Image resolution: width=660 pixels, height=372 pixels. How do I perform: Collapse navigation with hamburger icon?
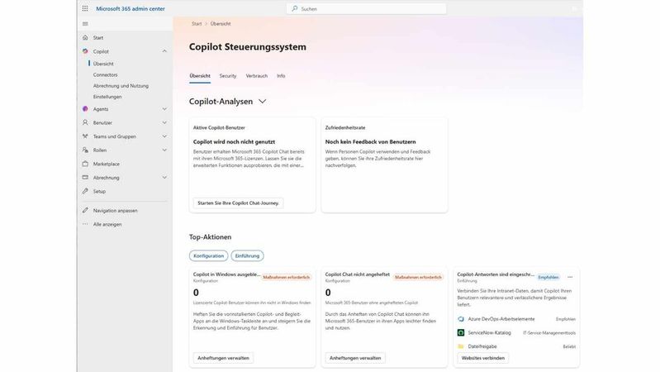coord(85,24)
